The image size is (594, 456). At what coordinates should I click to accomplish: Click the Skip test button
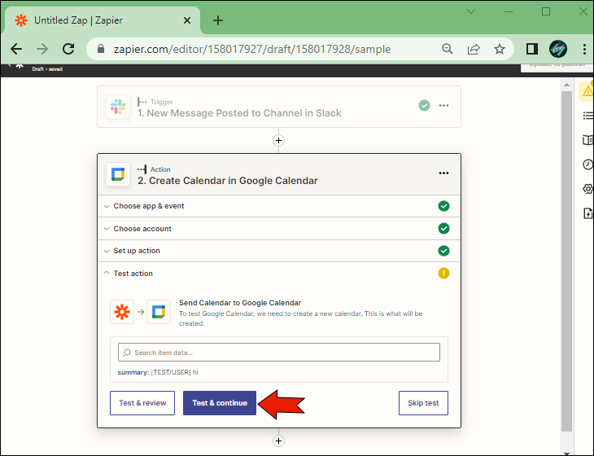423,403
